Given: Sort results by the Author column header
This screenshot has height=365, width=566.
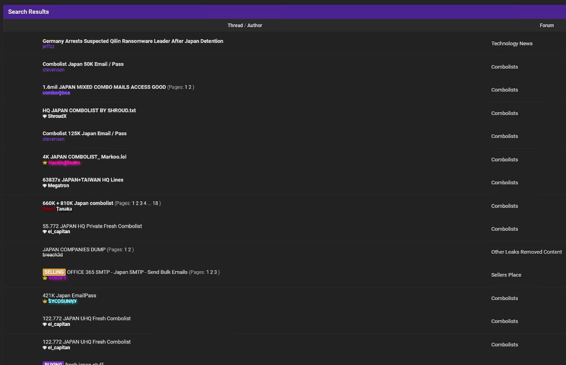Looking at the screenshot, I should tap(255, 25).
